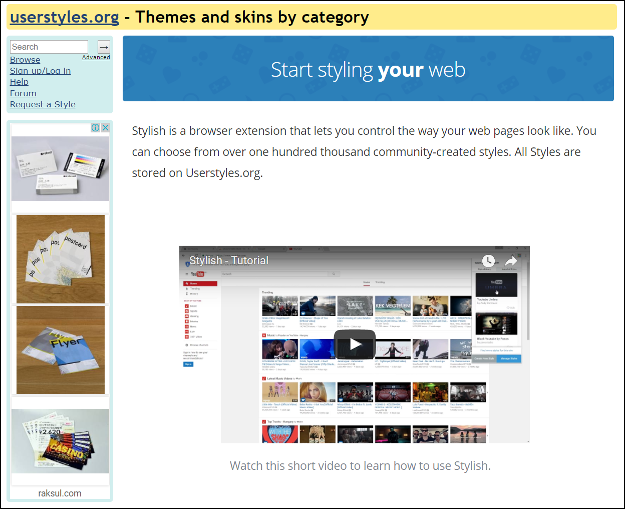Click the business cards ad image
Image resolution: width=625 pixels, height=509 pixels.
tap(60, 169)
